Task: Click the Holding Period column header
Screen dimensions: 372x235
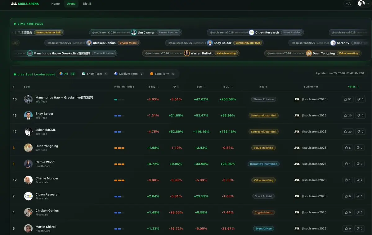Action: pos(124,87)
